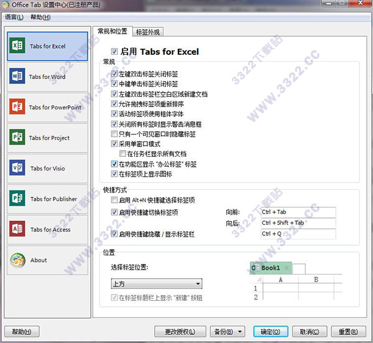373x343 pixels.
Task: Toggle 在标签标题栏上显示新建按钮 checkbox
Action: coord(114,298)
